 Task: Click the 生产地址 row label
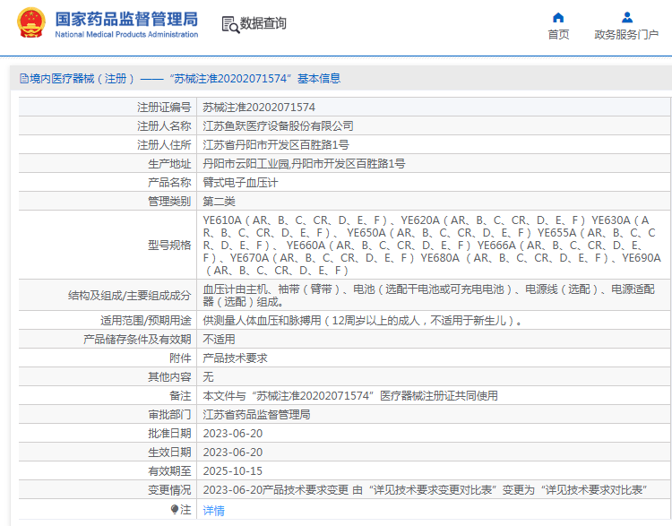coord(169,164)
